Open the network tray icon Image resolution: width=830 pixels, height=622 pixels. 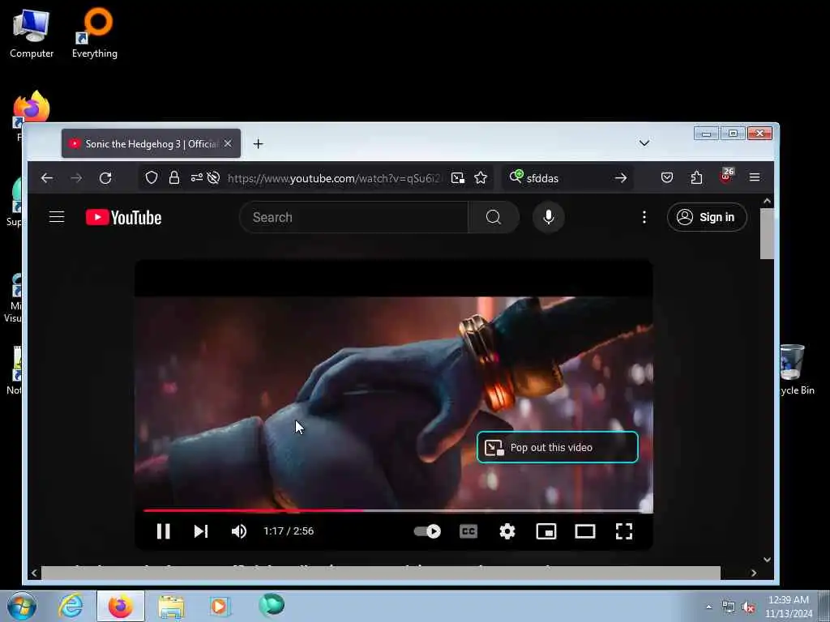[x=729, y=607]
